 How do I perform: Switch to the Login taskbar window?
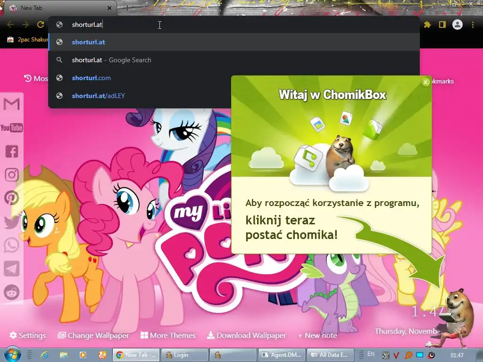point(184,355)
